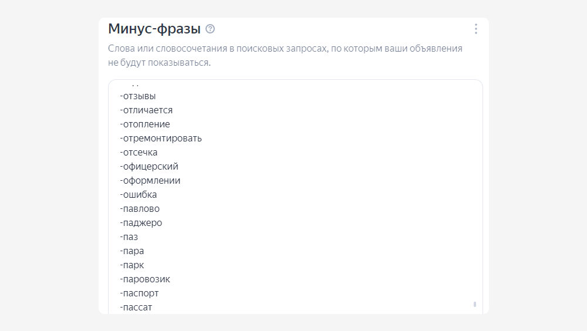
Task: Click the -офицерский entry
Action: 149,167
